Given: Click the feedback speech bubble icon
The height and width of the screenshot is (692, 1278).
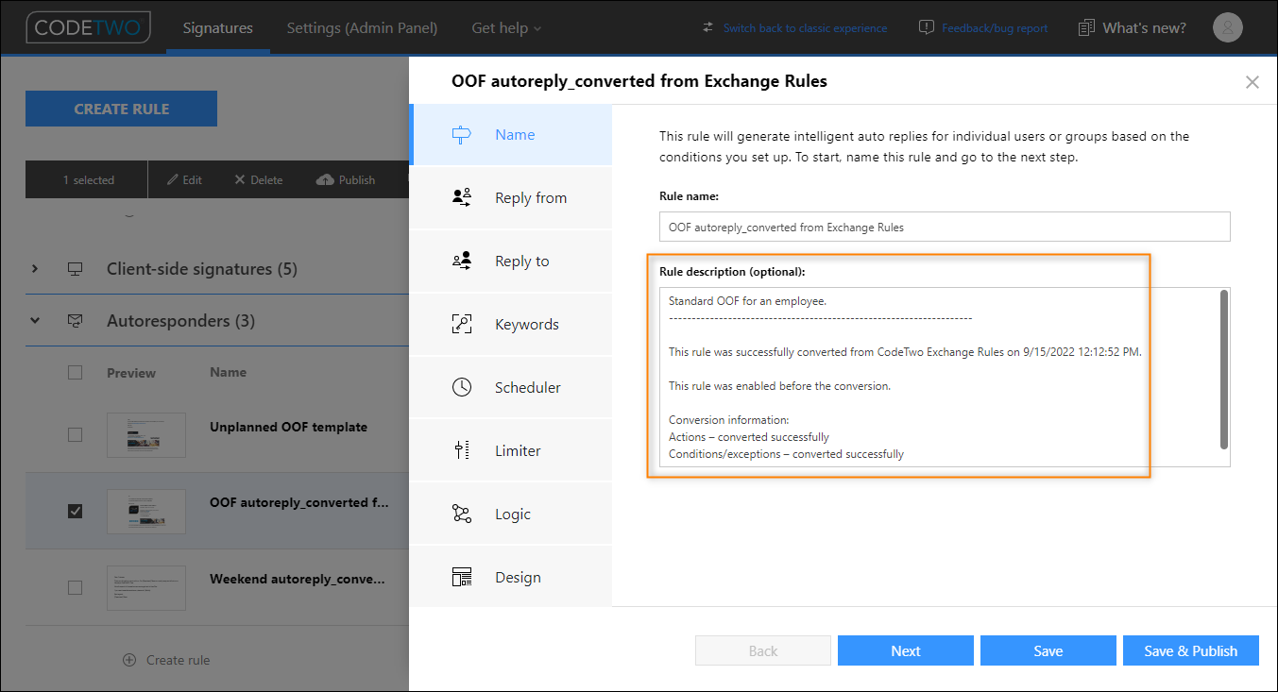Looking at the screenshot, I should point(927,27).
